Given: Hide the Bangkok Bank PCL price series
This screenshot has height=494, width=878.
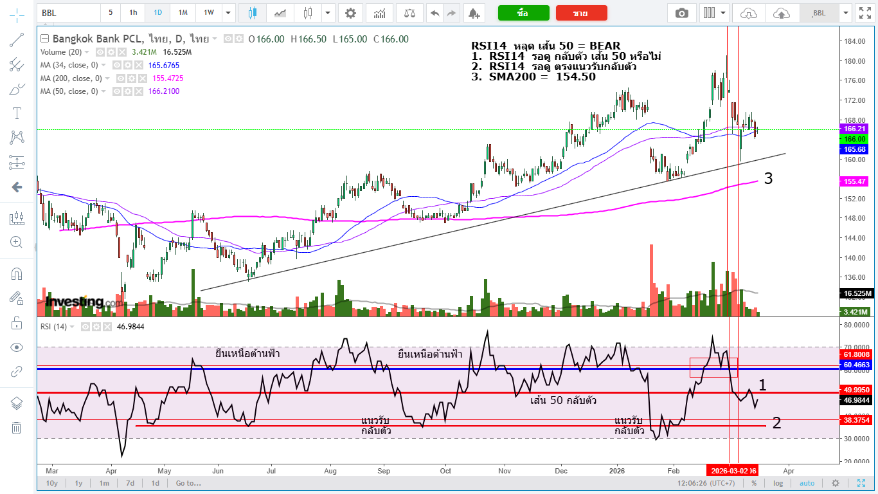Looking at the screenshot, I should click(x=228, y=39).
